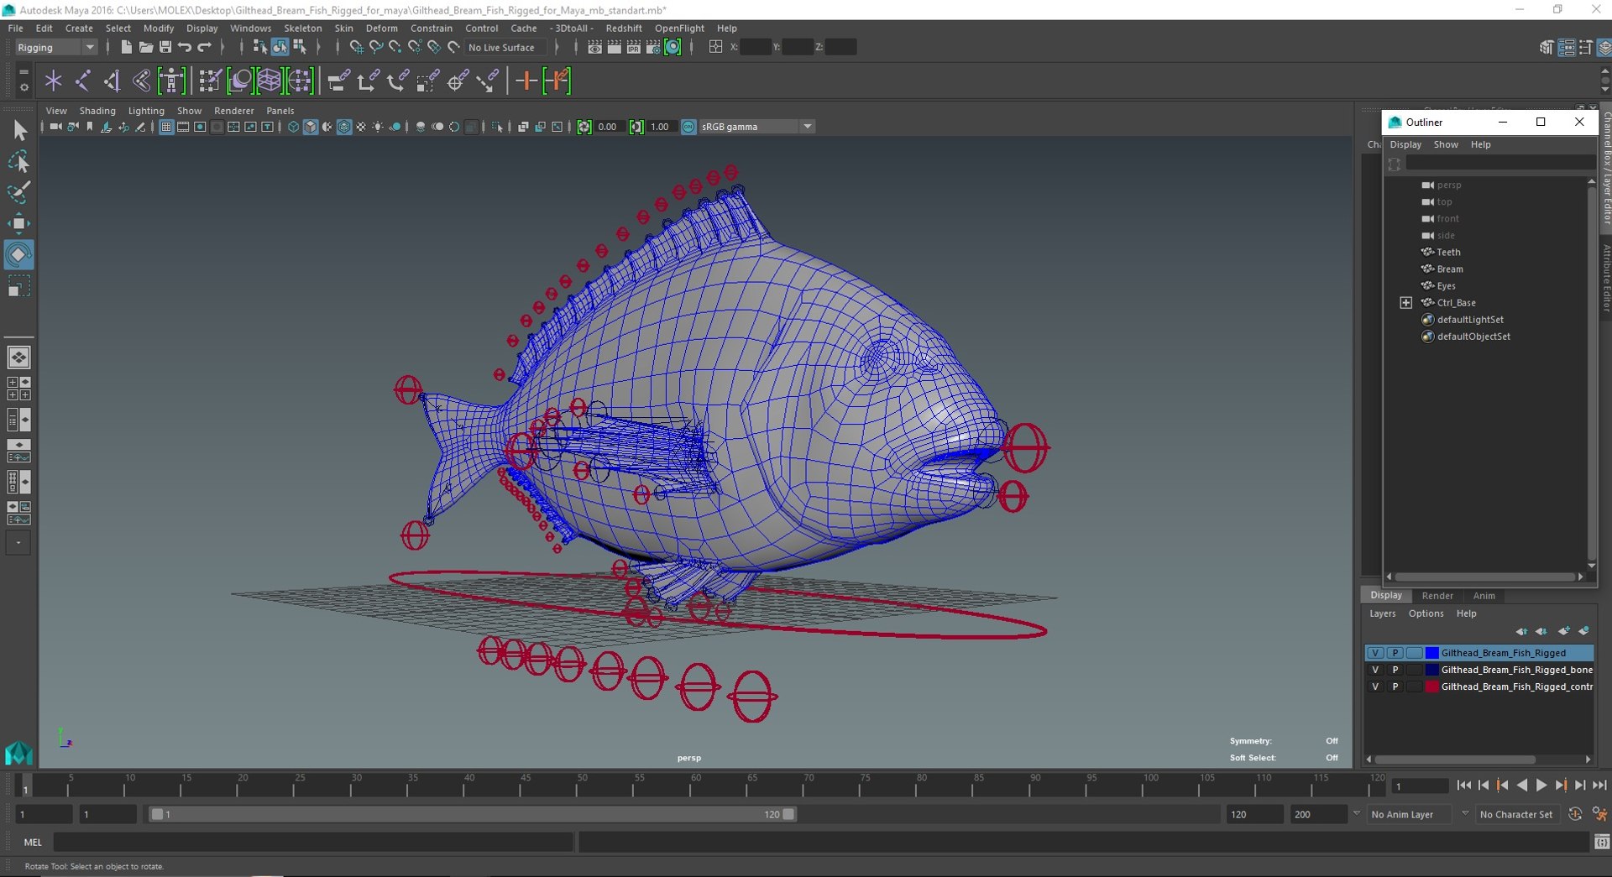Click the MEL command line input field
The image size is (1612, 877).
click(x=313, y=843)
